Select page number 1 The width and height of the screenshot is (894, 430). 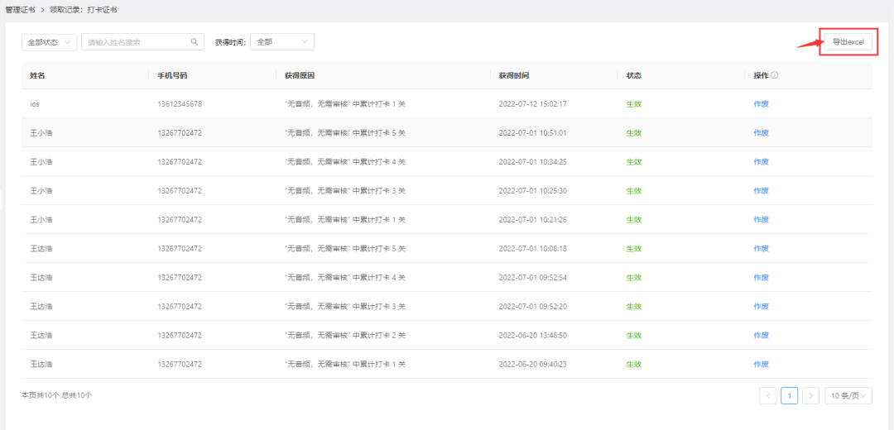click(x=789, y=395)
